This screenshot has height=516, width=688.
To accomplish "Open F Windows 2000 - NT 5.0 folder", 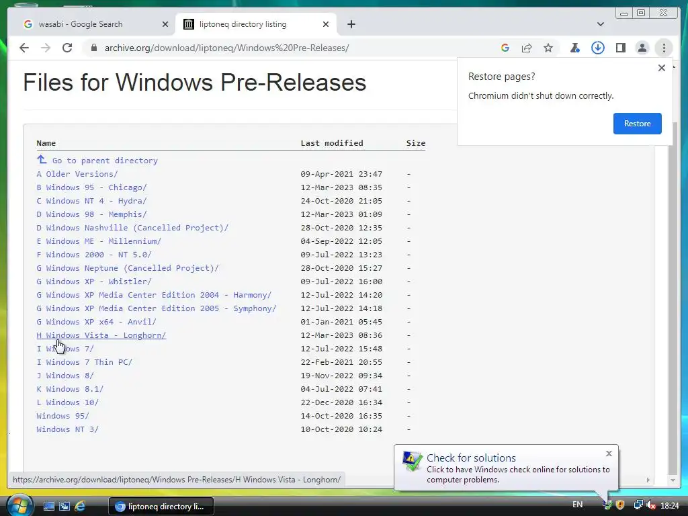I will coord(94,255).
